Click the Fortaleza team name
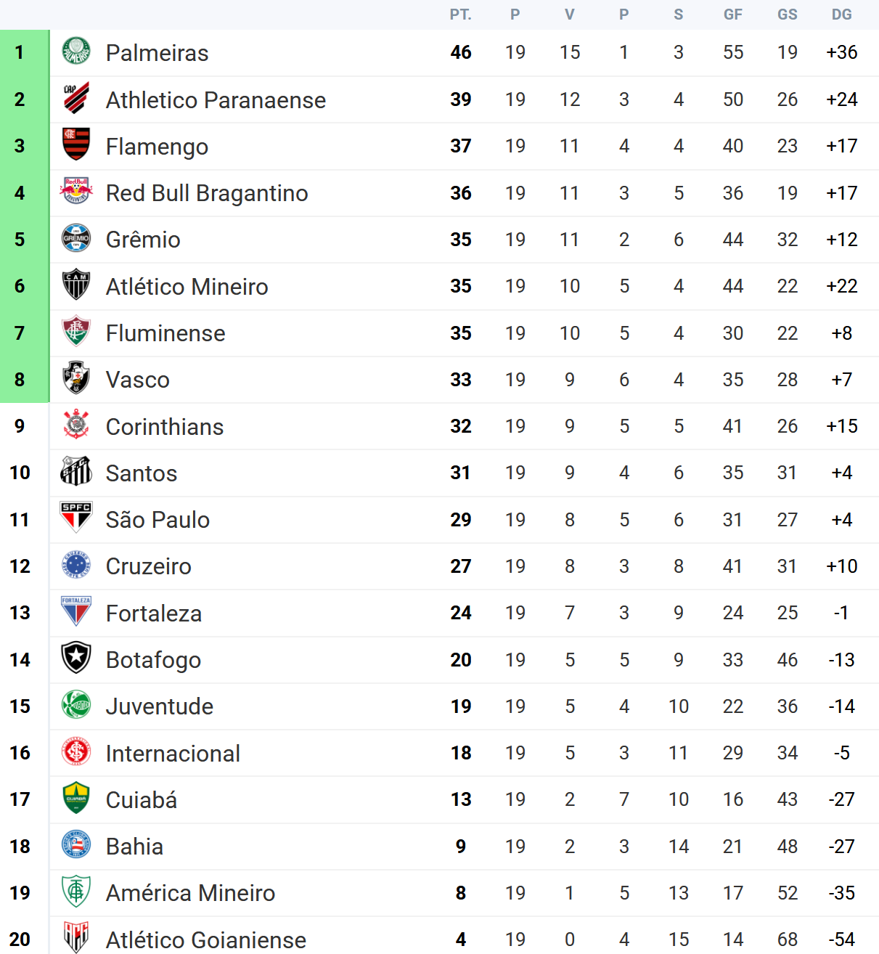This screenshot has height=954, width=879. tap(154, 613)
